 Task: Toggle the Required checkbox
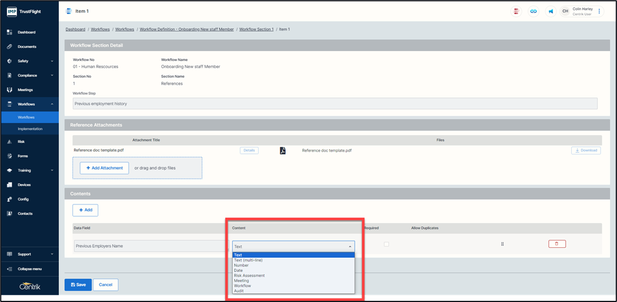tap(386, 244)
